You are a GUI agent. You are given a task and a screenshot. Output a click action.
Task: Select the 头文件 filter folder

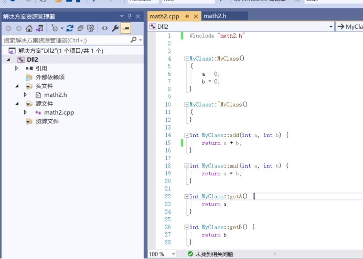click(44, 86)
